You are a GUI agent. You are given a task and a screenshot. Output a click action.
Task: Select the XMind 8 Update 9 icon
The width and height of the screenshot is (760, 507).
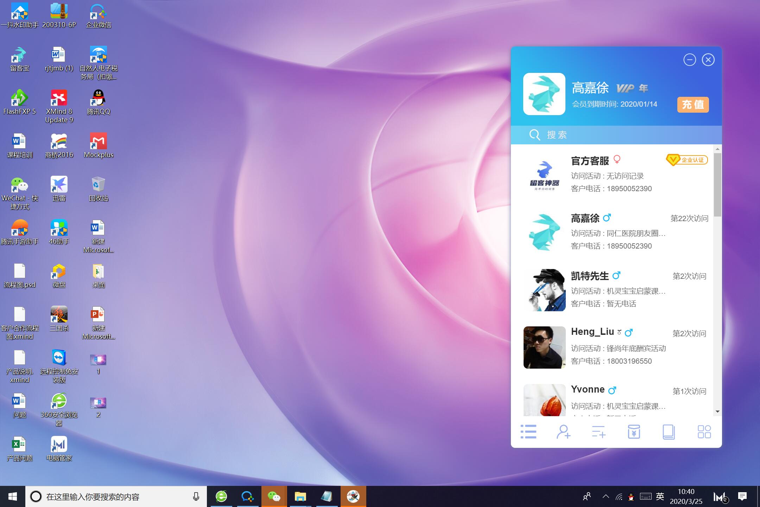[x=59, y=107]
